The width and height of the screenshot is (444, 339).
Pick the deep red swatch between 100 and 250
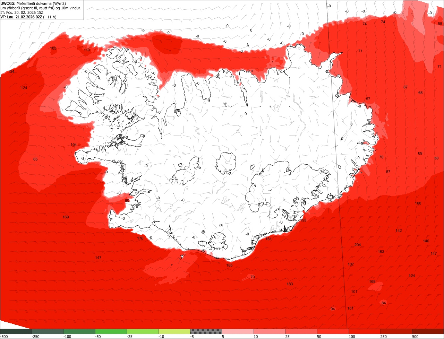tap(365, 331)
